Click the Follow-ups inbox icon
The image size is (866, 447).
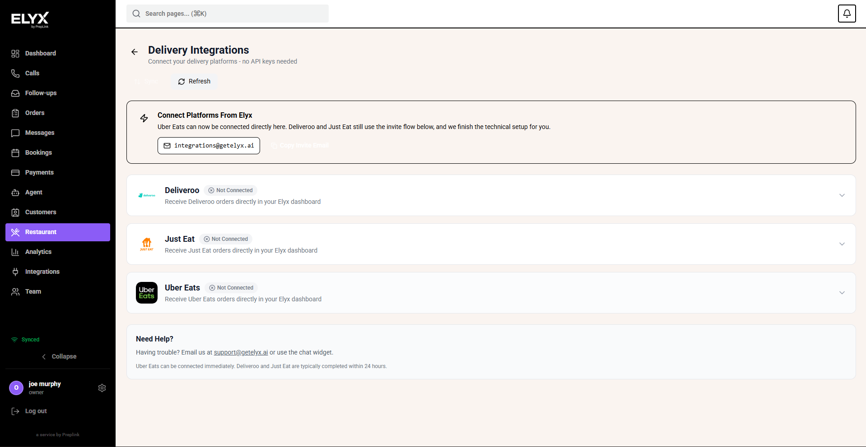coord(15,93)
